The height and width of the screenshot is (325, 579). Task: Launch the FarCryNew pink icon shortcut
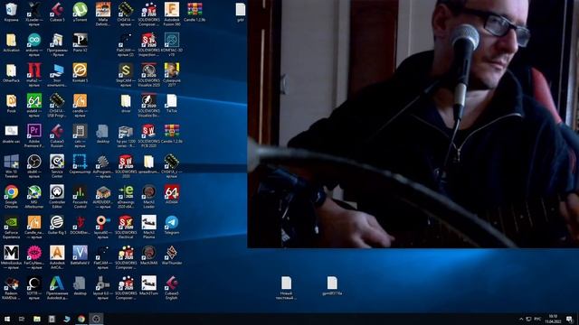click(x=34, y=257)
